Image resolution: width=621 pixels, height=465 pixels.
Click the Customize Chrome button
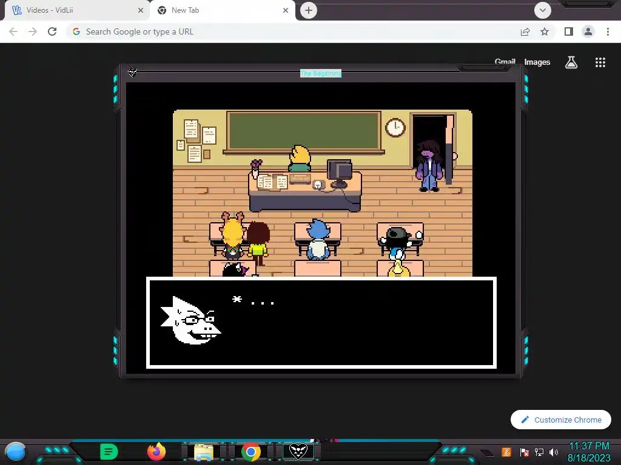(561, 420)
